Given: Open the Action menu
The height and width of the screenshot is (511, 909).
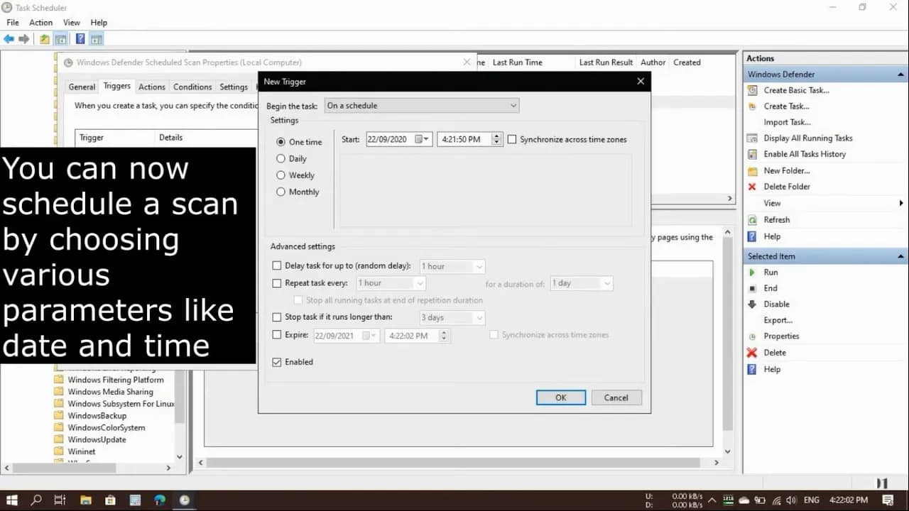Looking at the screenshot, I should point(40,23).
